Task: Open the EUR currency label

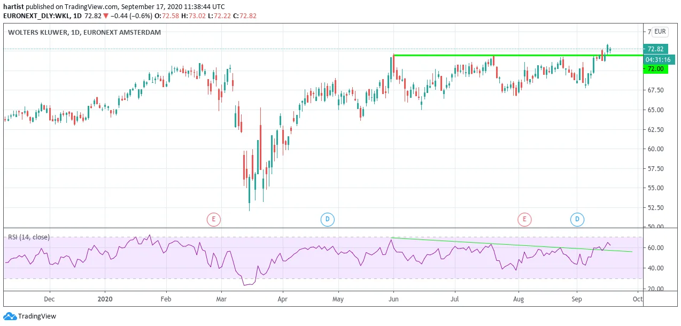Action: click(x=660, y=32)
